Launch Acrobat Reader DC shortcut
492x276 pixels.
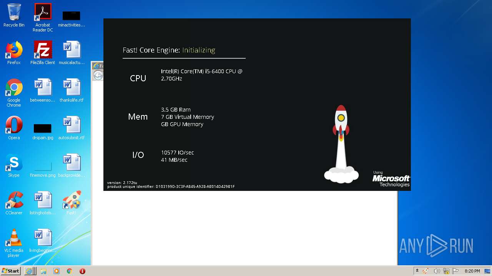coord(43,18)
